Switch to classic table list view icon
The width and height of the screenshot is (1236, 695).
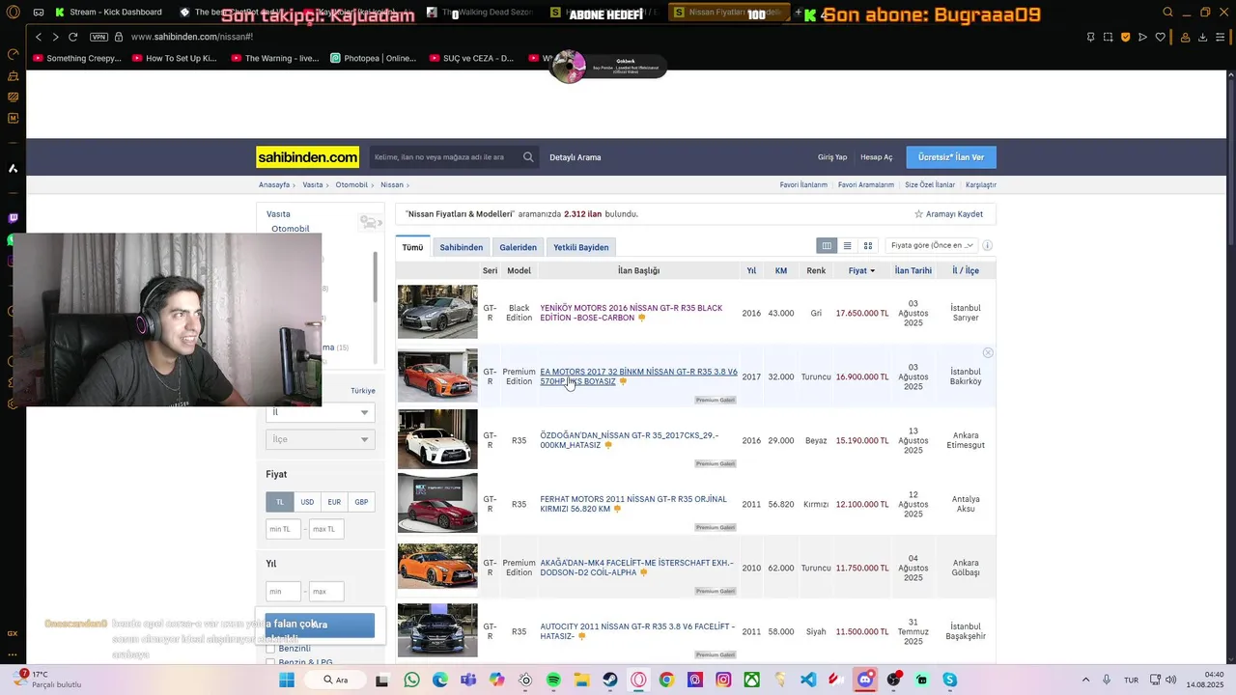(x=827, y=246)
